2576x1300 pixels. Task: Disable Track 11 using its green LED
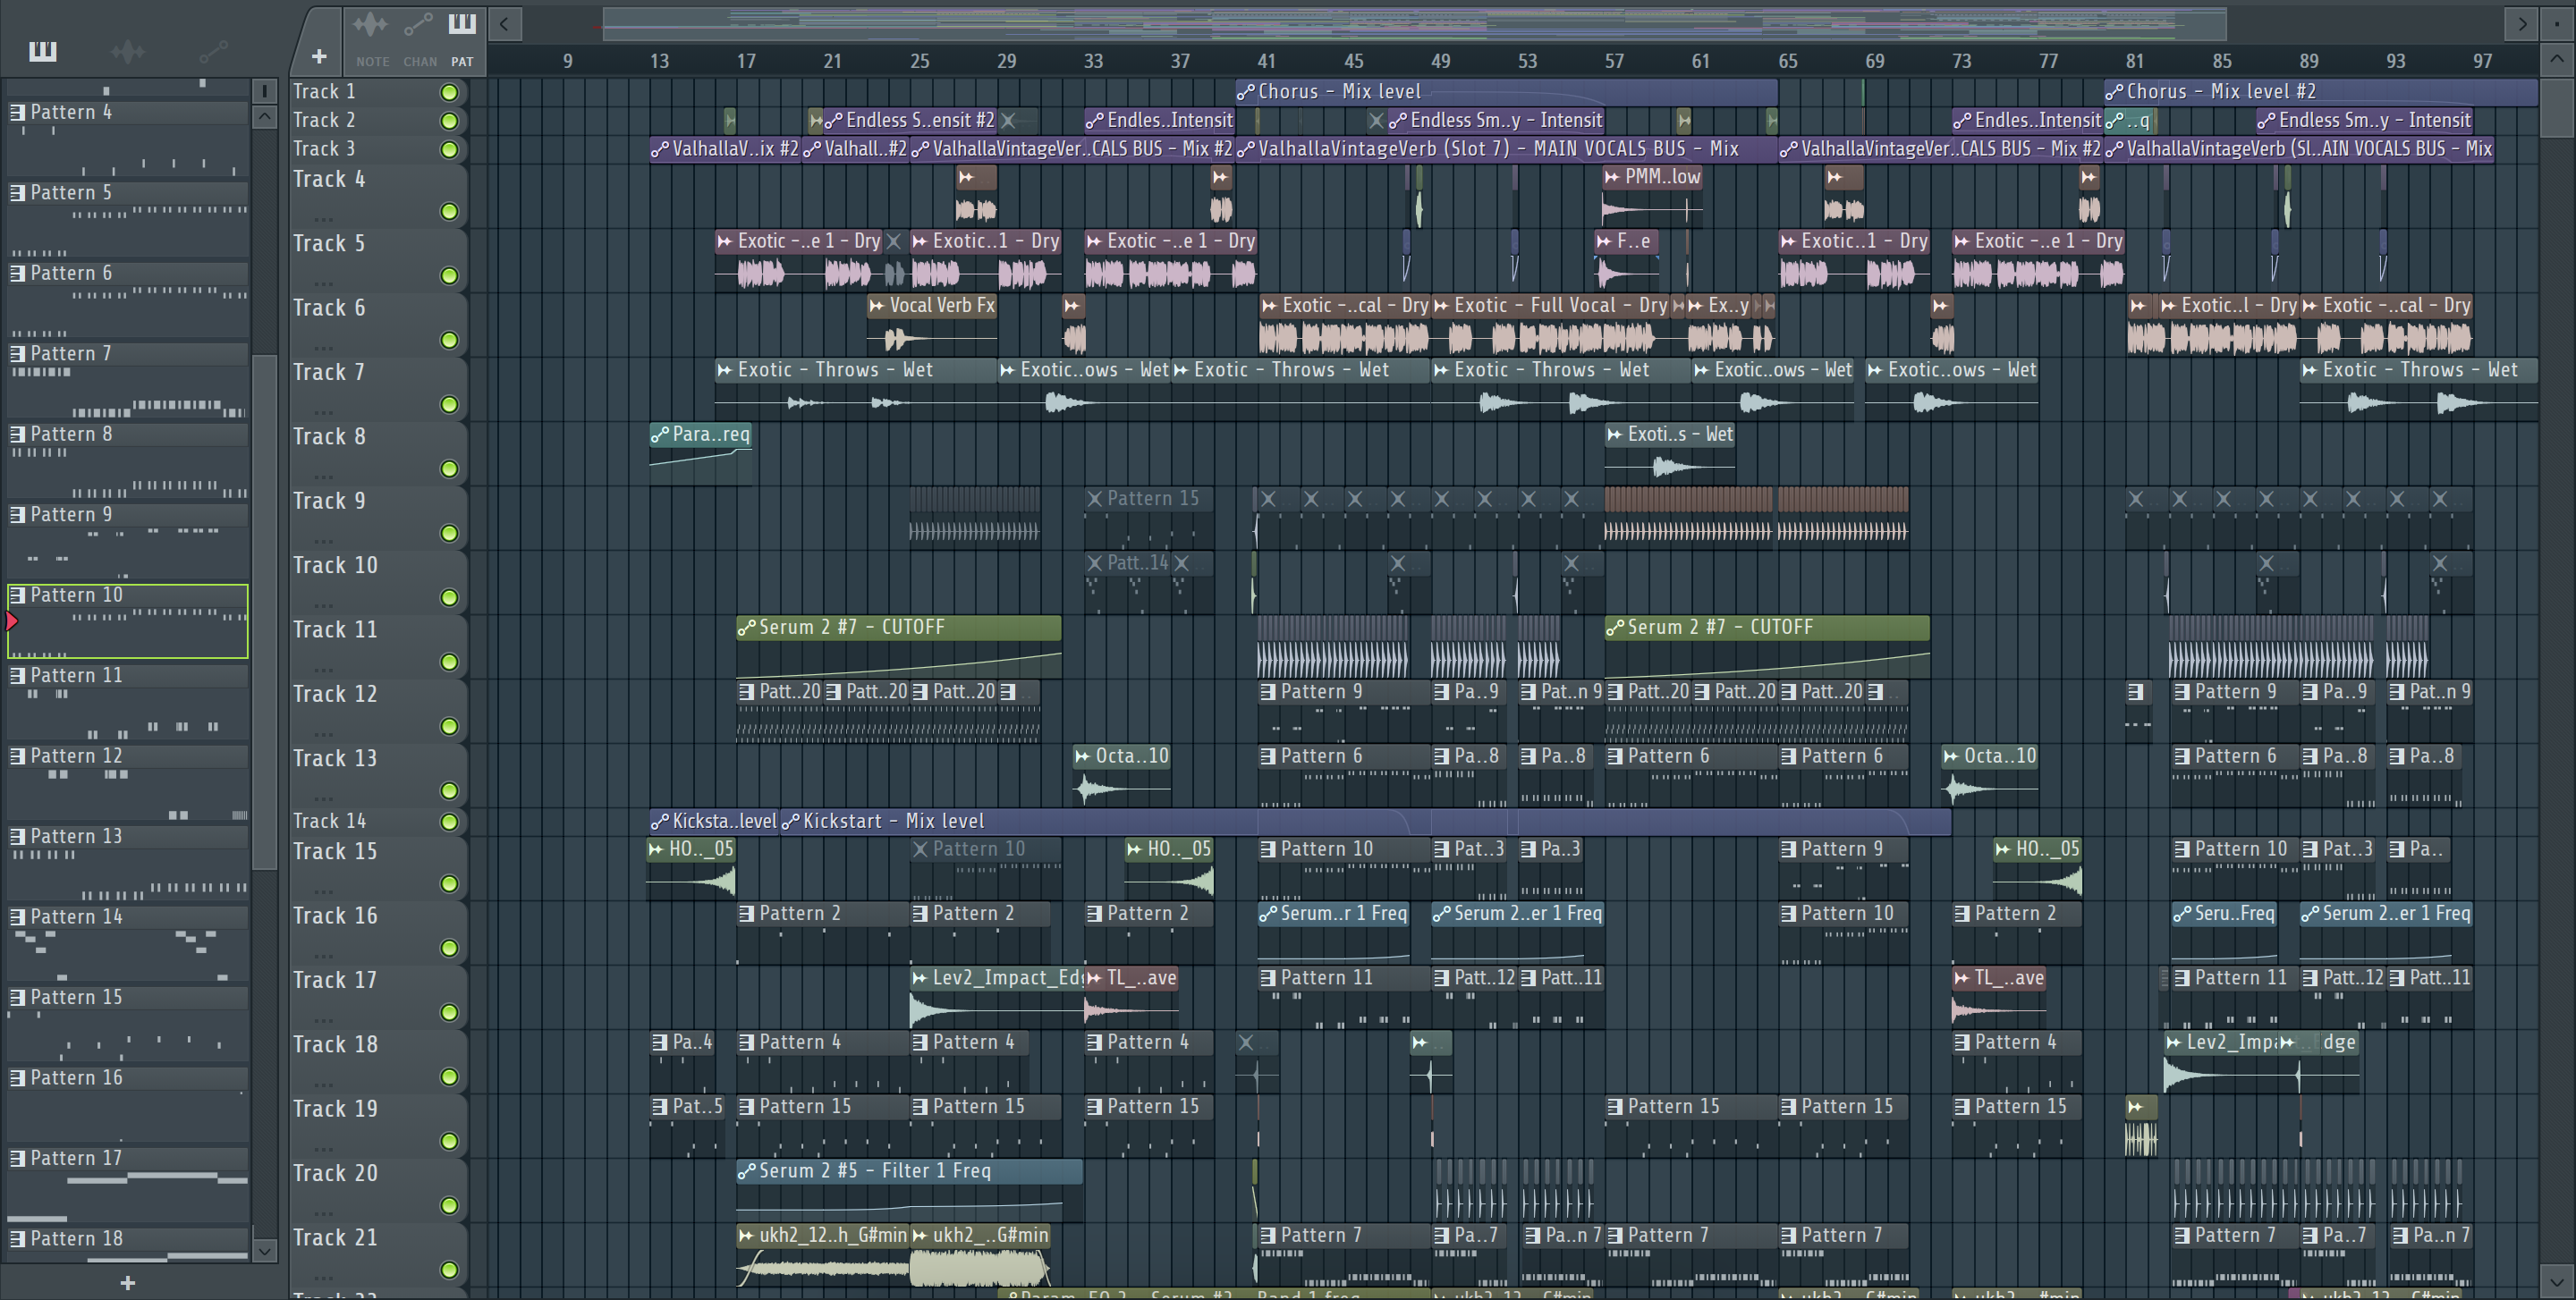[x=450, y=662]
